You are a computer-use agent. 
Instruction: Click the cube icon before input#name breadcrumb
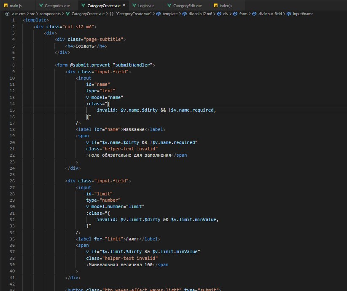pyautogui.click(x=288, y=14)
